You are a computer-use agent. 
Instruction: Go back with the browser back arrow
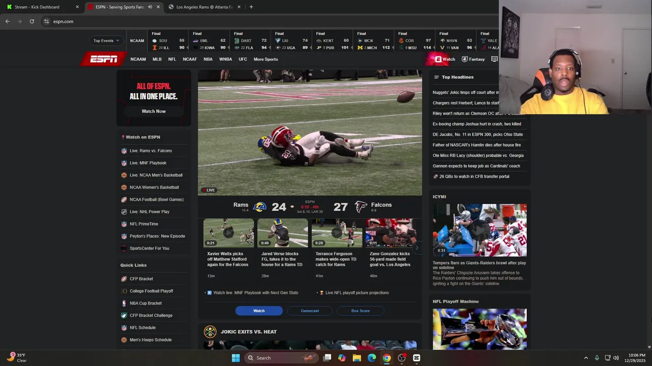click(7, 21)
